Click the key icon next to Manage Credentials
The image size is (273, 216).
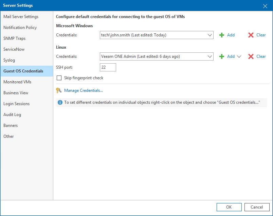58,90
